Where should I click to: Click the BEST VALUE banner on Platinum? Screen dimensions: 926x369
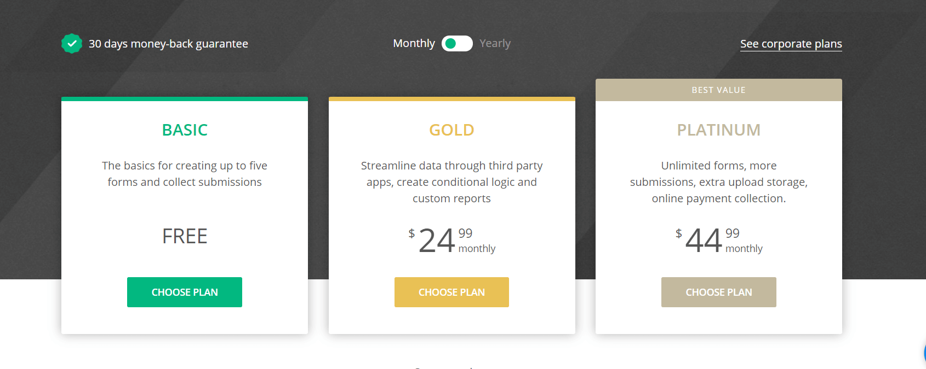(718, 90)
